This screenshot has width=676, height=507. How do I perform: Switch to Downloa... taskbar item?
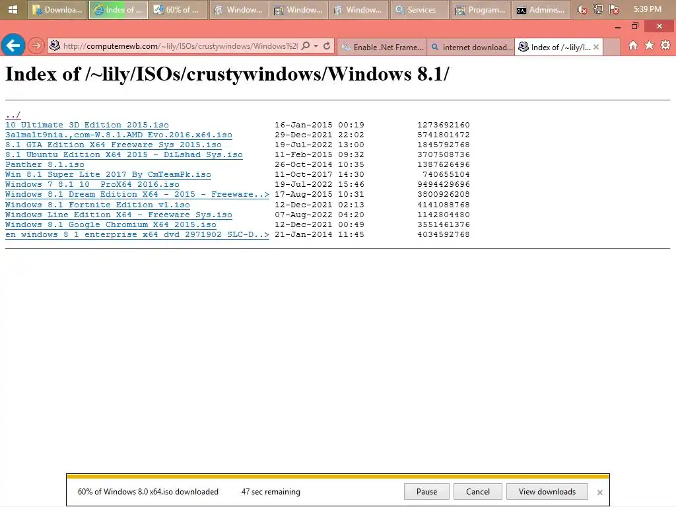click(58, 9)
